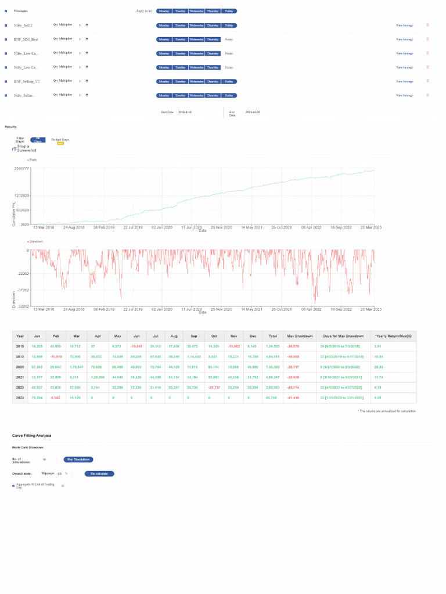Image resolution: width=446 pixels, height=594 pixels.
Task: Select the All Days filter
Action: (37, 140)
